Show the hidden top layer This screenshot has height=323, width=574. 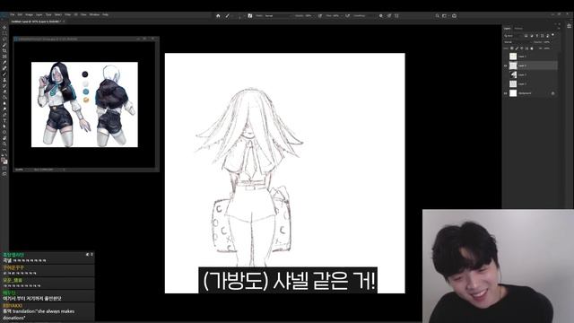click(x=505, y=57)
